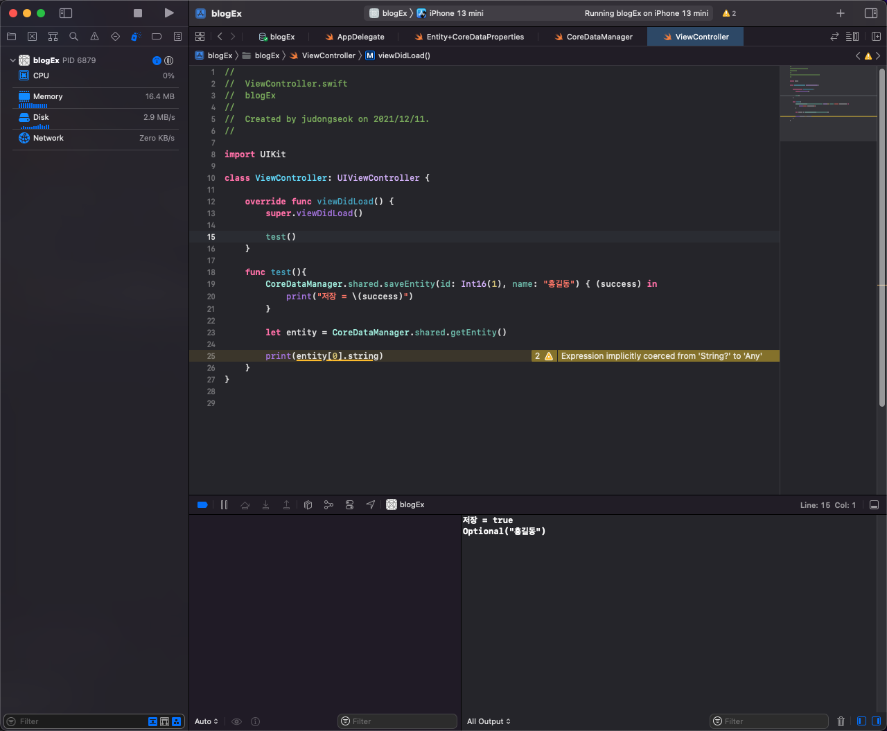
Task: Open the All Output dropdown
Action: coord(489,721)
